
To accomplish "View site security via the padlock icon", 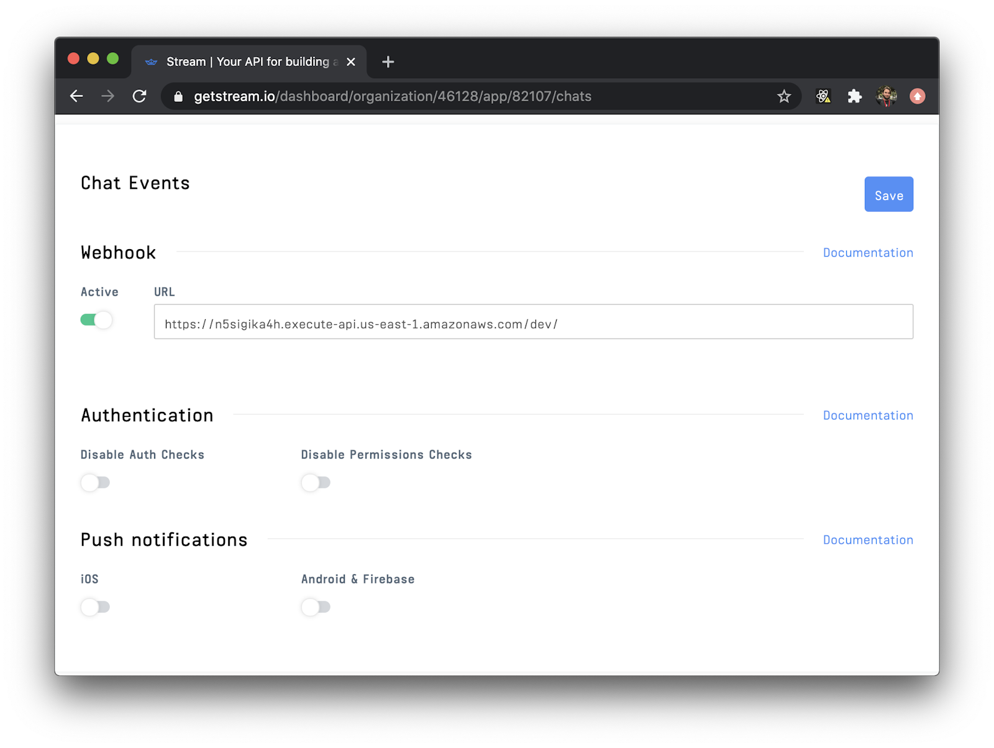I will tap(178, 96).
